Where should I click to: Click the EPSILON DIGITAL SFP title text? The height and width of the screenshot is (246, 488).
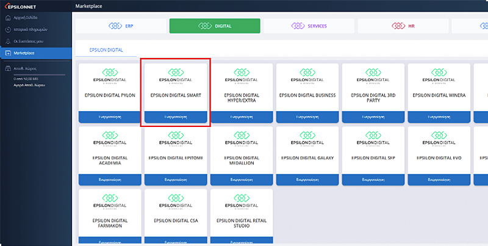click(x=373, y=158)
